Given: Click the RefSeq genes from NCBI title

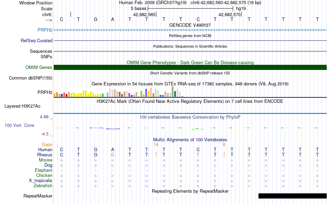Looking at the screenshot, I should (190, 36).
